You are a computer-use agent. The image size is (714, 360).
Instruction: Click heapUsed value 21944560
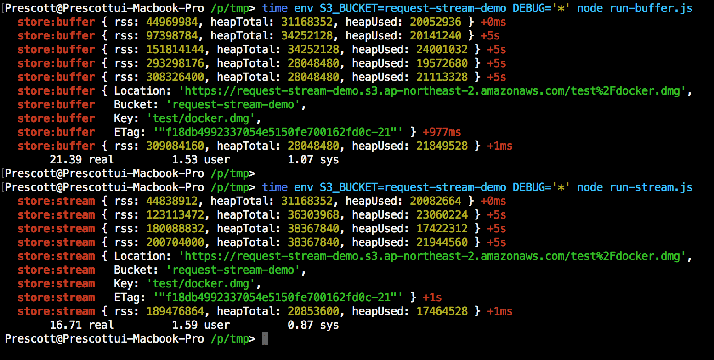[x=442, y=242]
